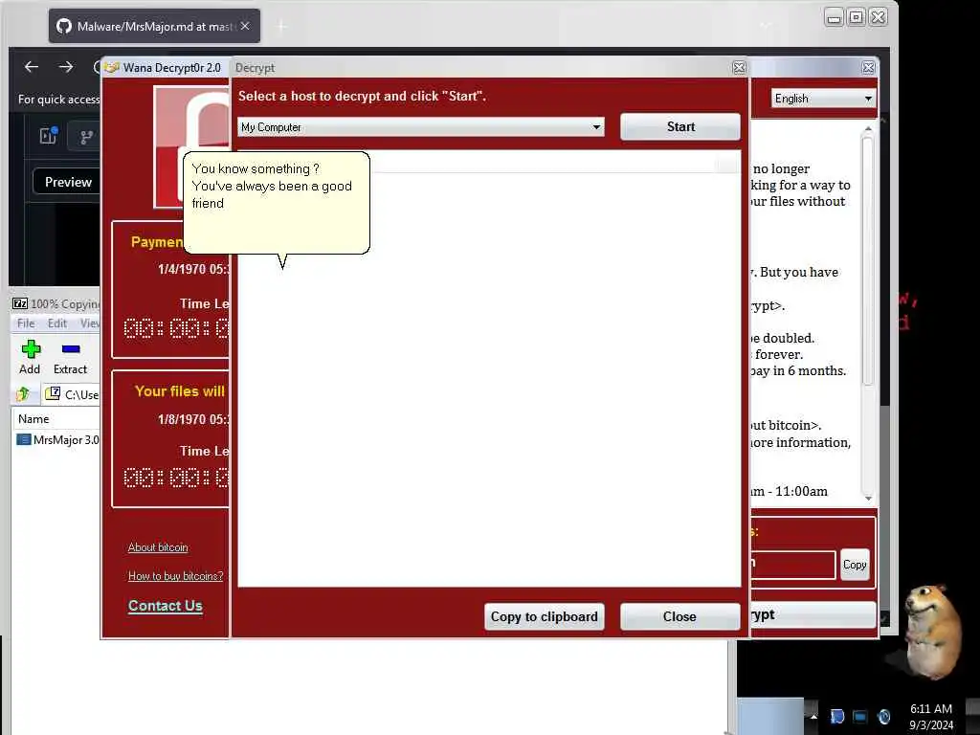Screen dimensions: 980x735
Task: Show hidden tray icons arrow
Action: point(813,716)
